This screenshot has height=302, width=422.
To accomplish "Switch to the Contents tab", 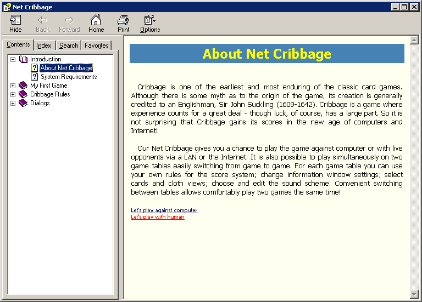I will click(18, 44).
